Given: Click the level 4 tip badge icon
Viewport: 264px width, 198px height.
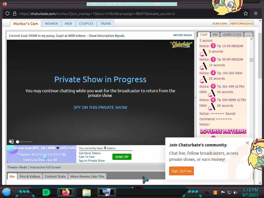Looking at the screenshot, I should click(213, 73).
